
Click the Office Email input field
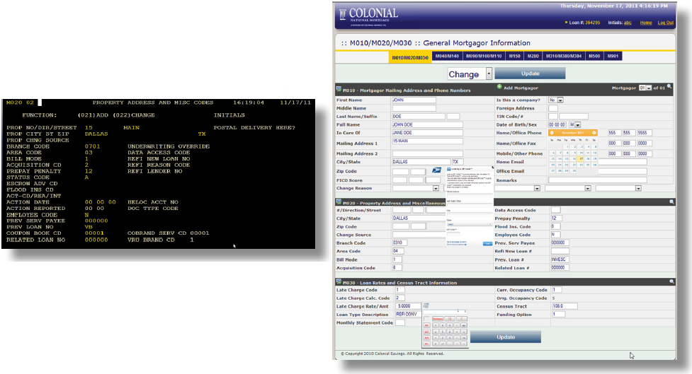(x=623, y=171)
